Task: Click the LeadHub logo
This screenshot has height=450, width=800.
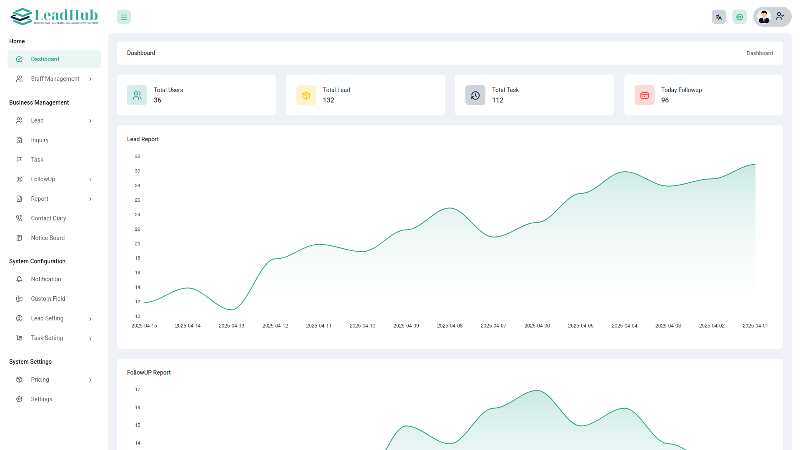Action: tap(54, 17)
